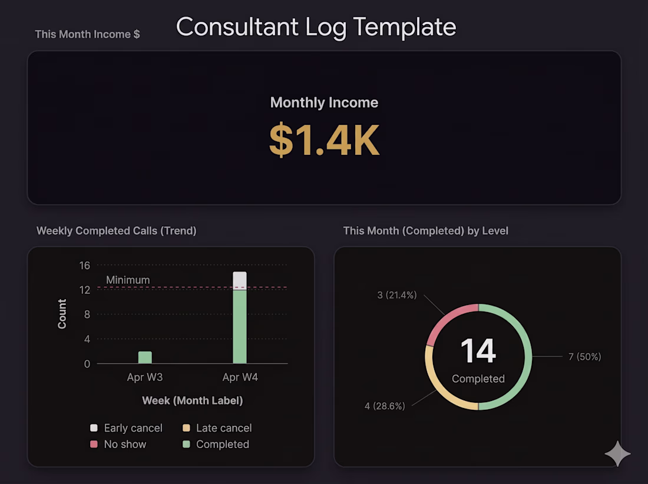Image resolution: width=648 pixels, height=484 pixels.
Task: Click the red No show legend swatch
Action: point(94,445)
